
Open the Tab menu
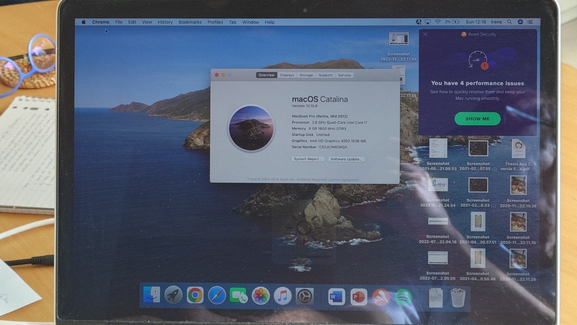pyautogui.click(x=233, y=22)
